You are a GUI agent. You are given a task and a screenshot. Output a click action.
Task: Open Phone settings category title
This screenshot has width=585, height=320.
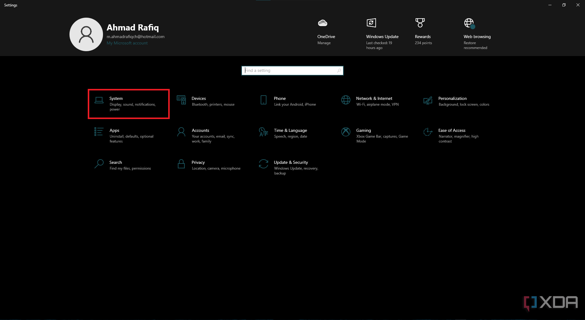tap(280, 98)
